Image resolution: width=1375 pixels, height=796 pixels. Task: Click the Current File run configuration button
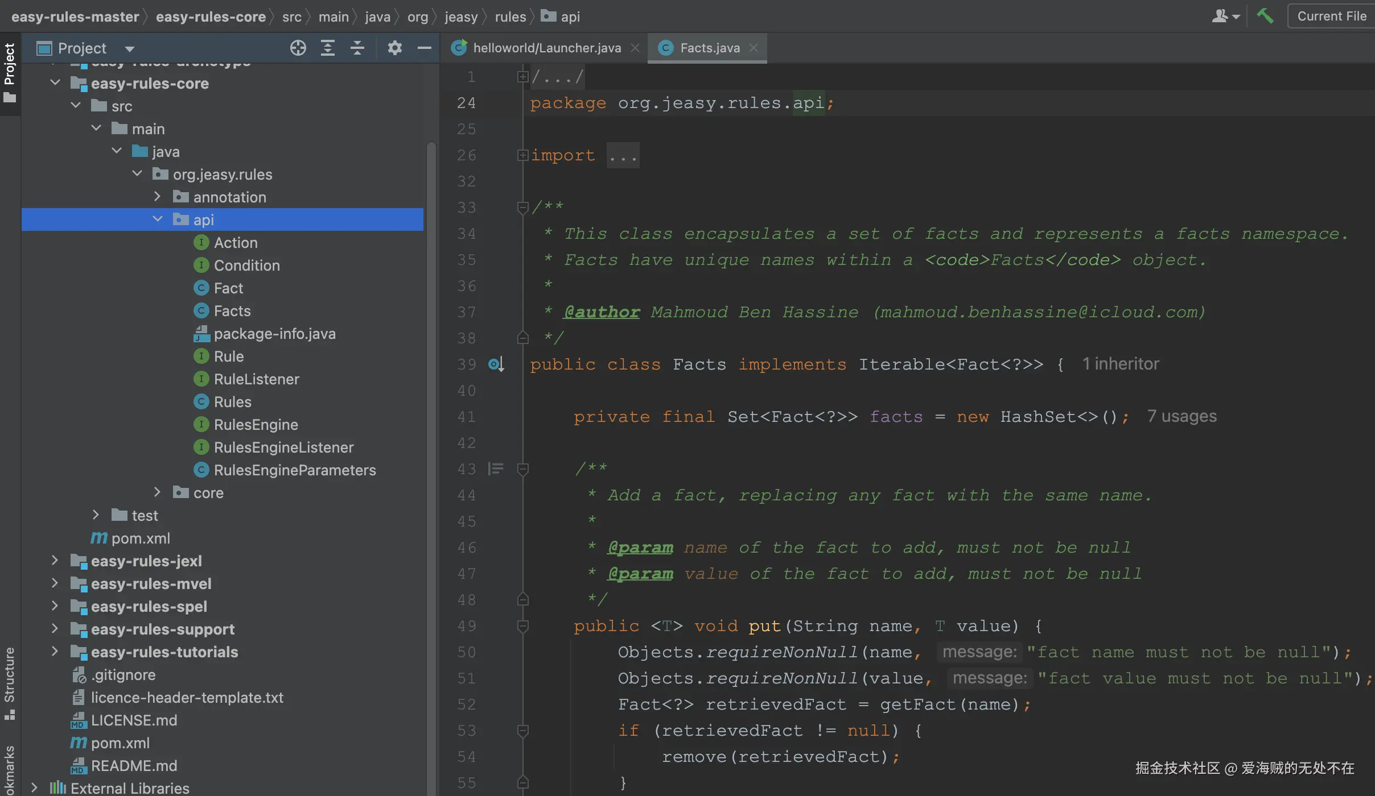point(1331,16)
